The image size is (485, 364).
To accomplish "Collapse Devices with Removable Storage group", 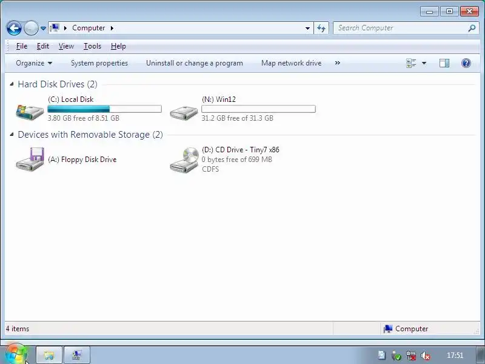I will point(12,134).
